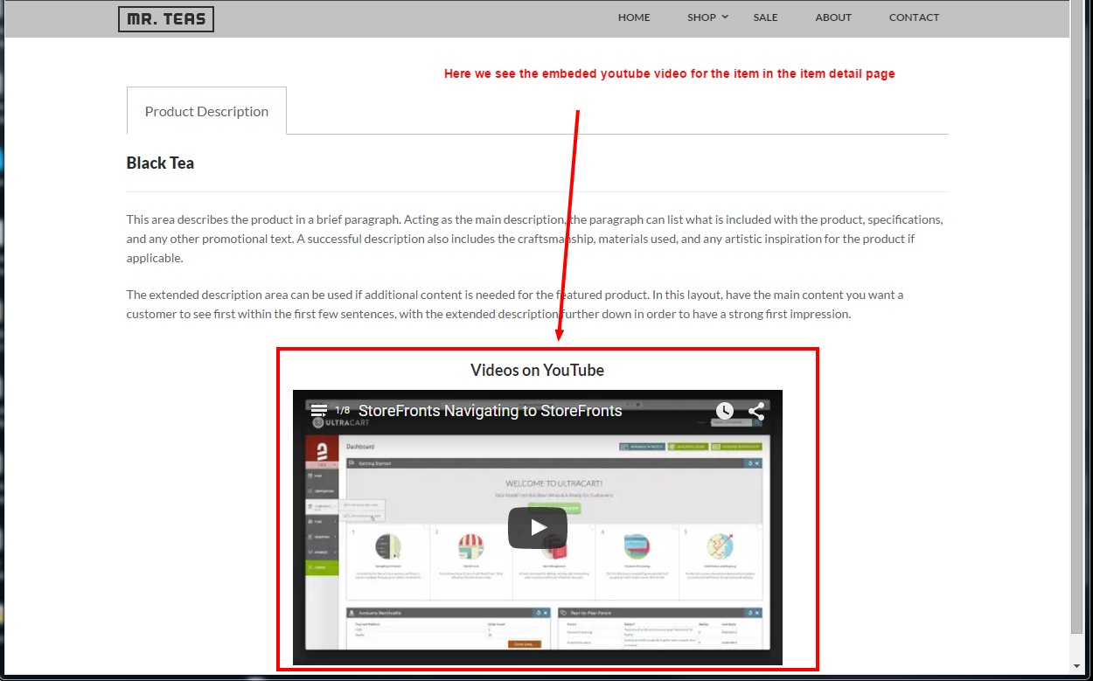This screenshot has height=681, width=1093.
Task: Click the MR. TEAS logo
Action: tap(166, 18)
